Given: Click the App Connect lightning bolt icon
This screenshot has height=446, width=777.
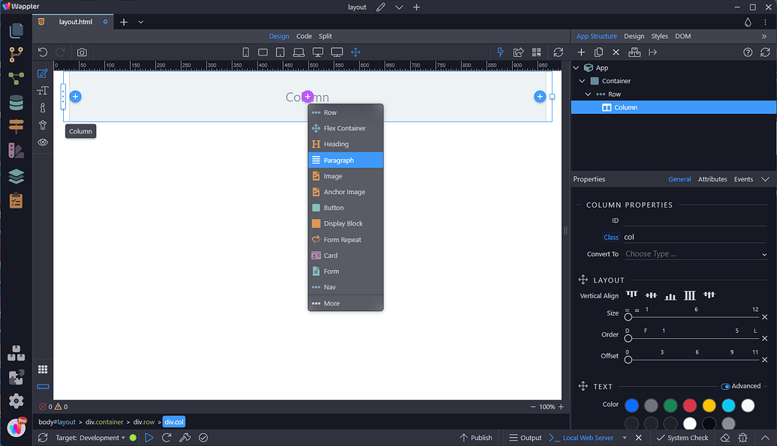Looking at the screenshot, I should tap(500, 52).
